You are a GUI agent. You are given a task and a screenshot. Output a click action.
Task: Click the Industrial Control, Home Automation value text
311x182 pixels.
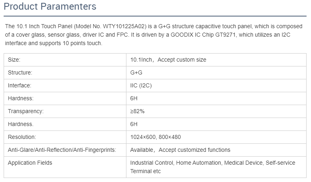(x=212, y=167)
